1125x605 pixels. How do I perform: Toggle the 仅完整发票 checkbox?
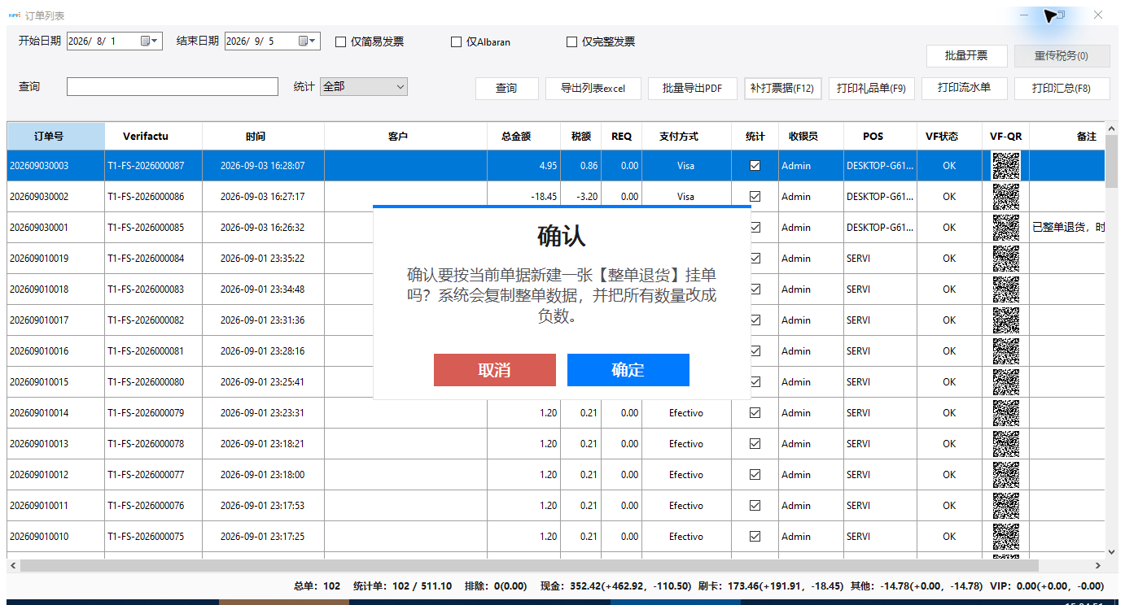(x=572, y=42)
